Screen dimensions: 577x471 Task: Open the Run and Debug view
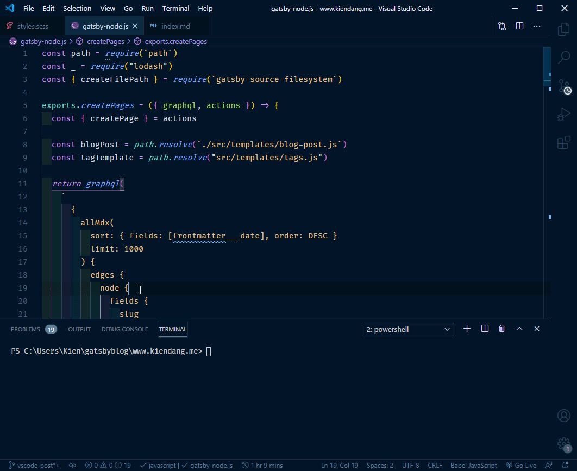564,114
